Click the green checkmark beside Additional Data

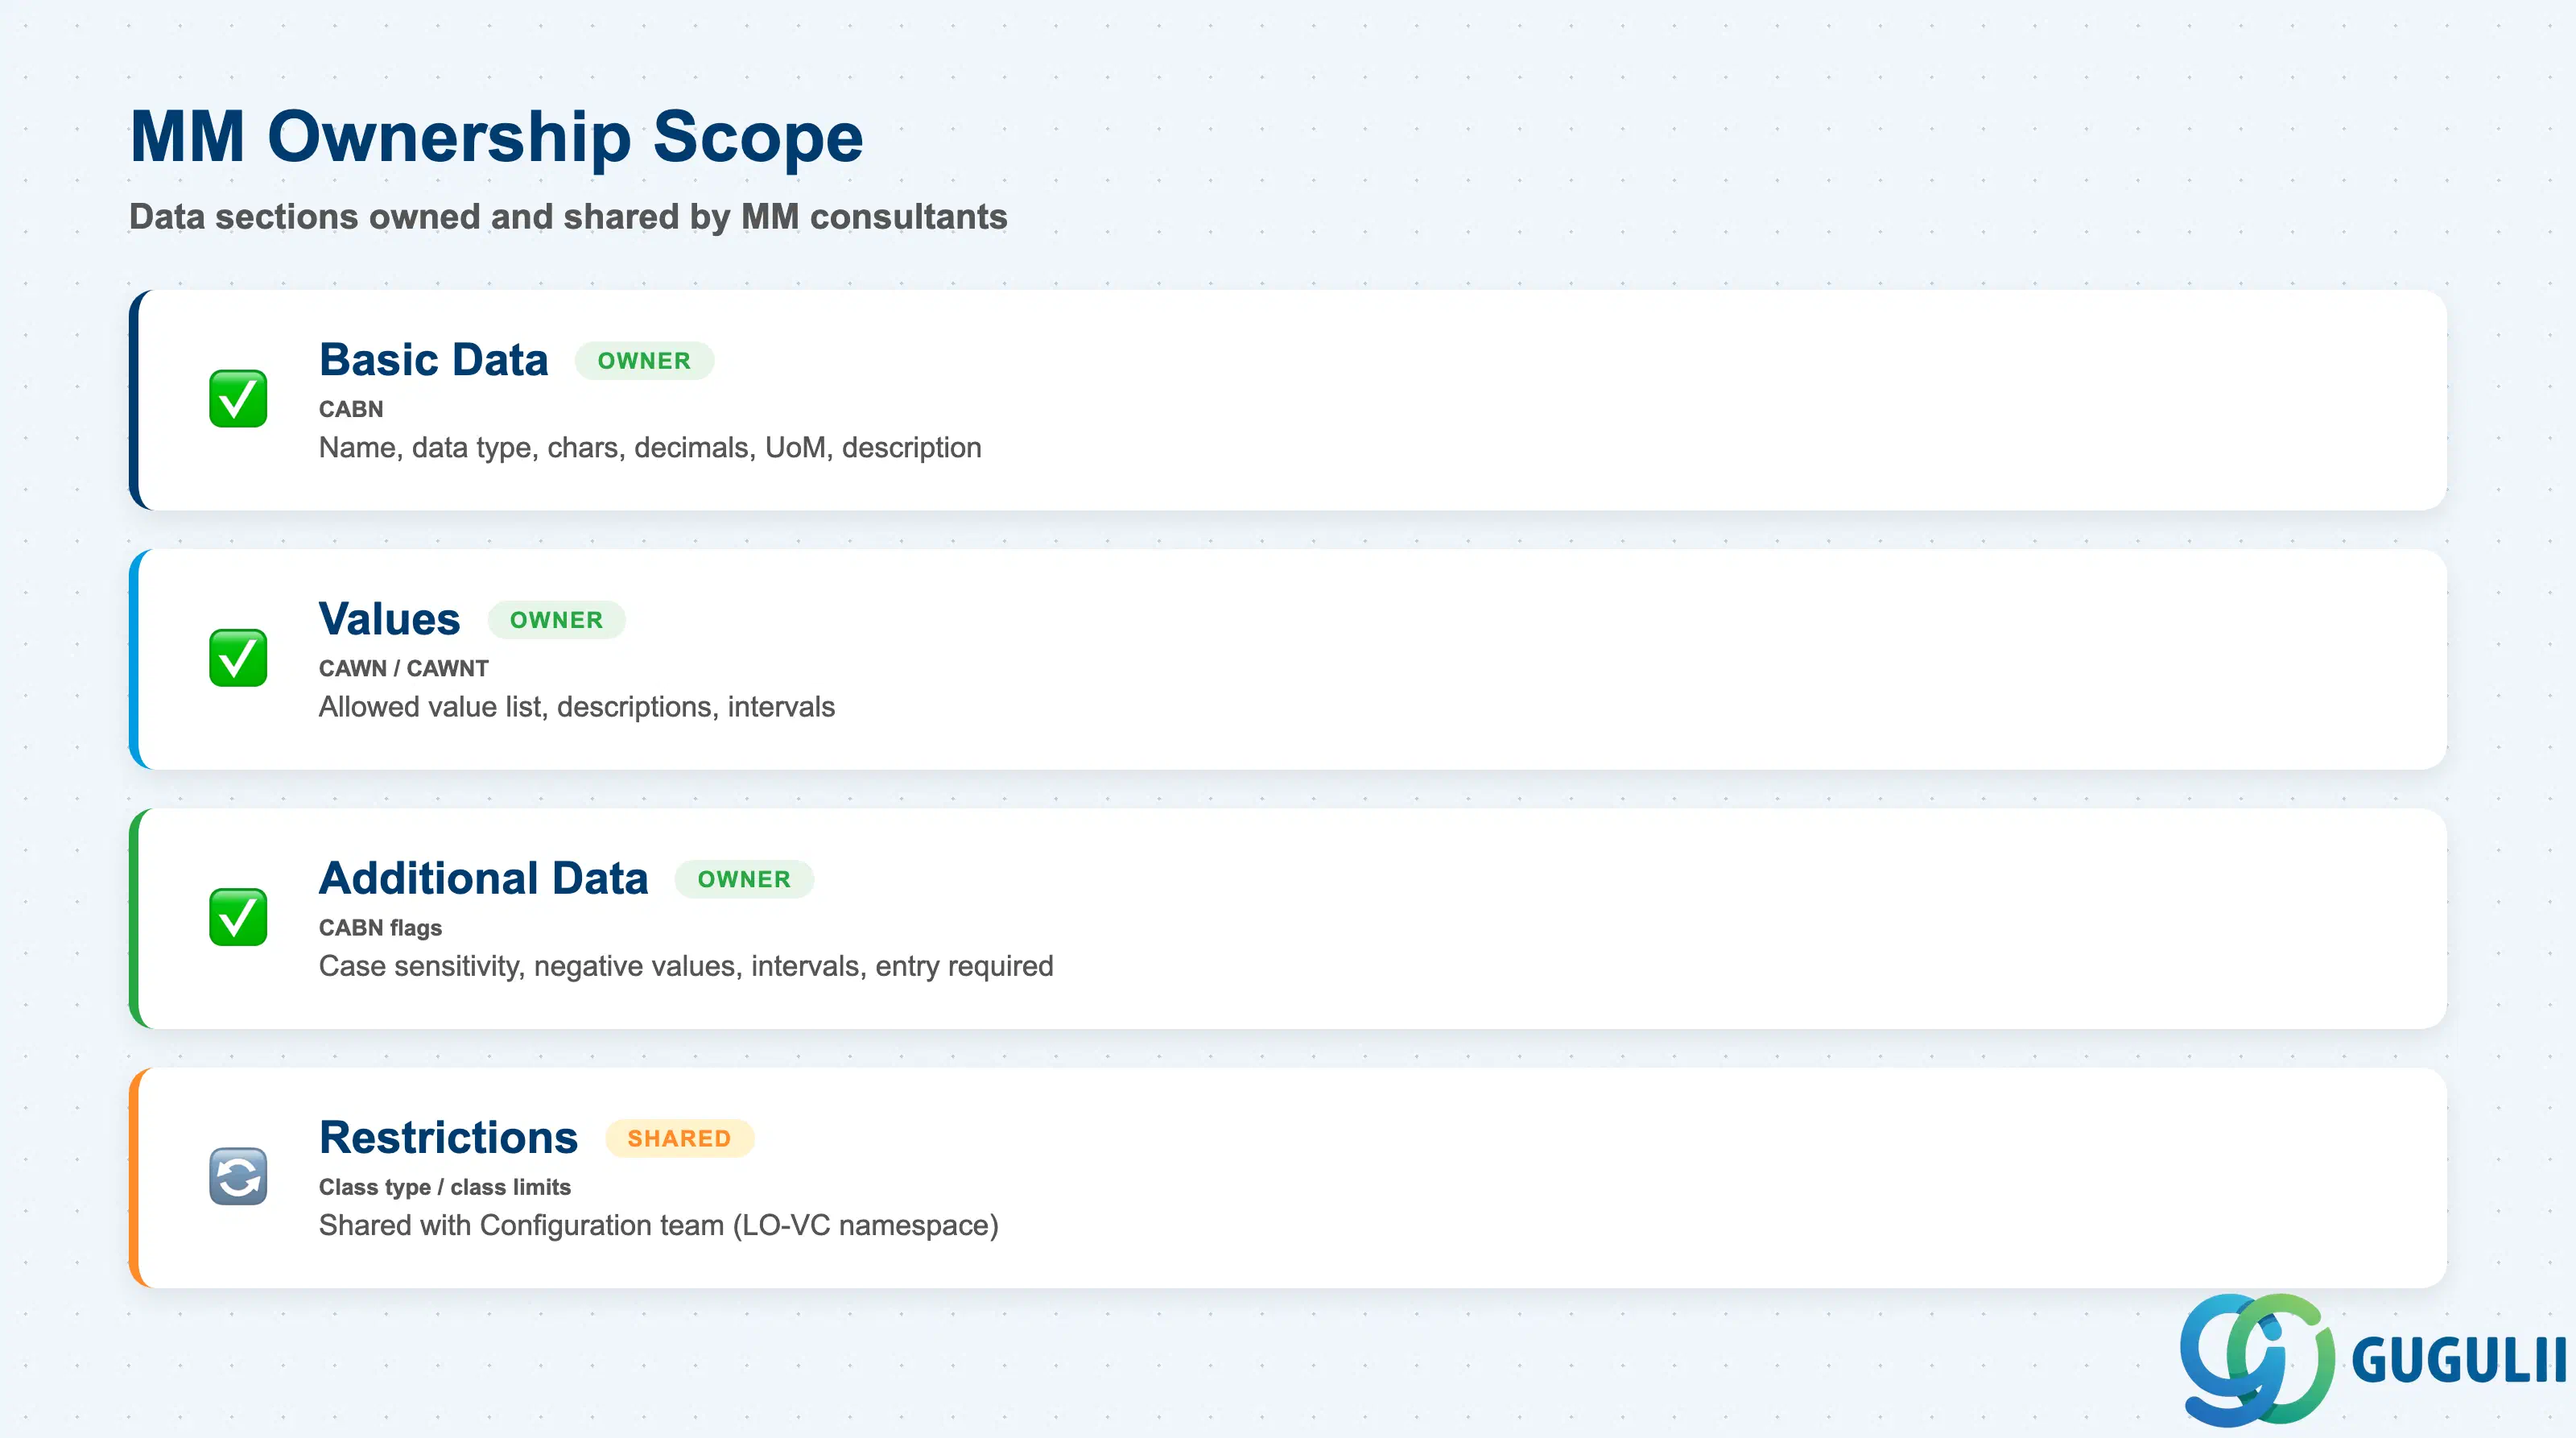(x=238, y=917)
